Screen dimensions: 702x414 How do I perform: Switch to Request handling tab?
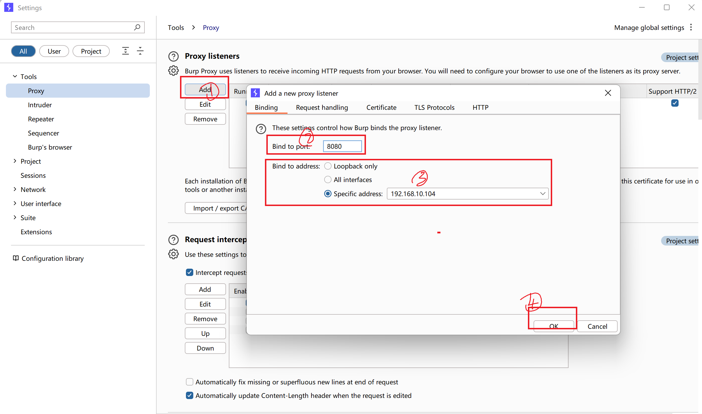[x=322, y=108]
